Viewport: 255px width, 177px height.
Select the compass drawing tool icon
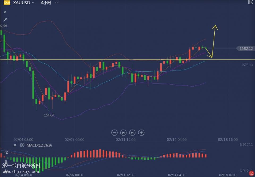coord(6,161)
